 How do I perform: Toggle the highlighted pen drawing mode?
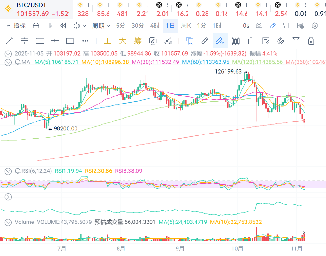[220, 41]
